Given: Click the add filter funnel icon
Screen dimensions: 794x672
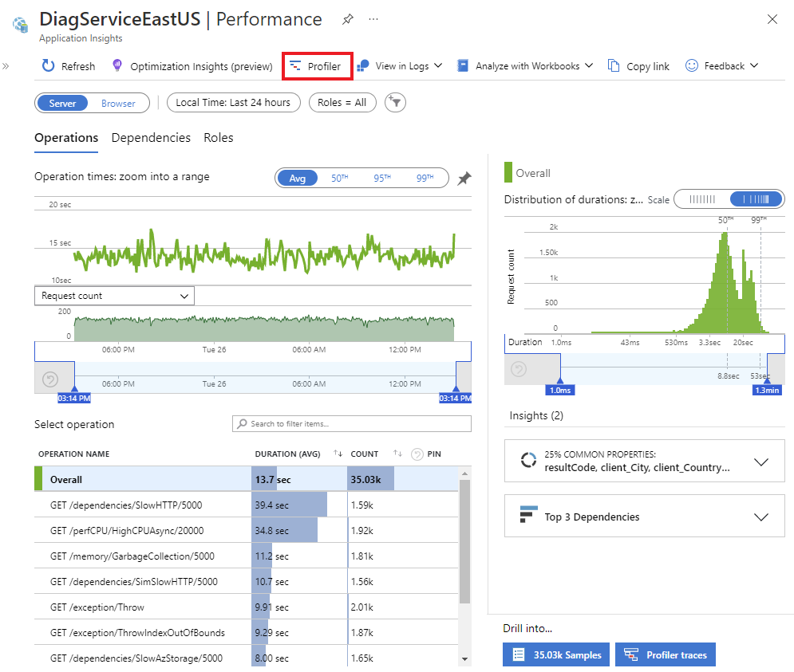Looking at the screenshot, I should (395, 103).
